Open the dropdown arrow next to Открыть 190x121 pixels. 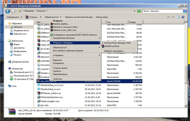41,17
